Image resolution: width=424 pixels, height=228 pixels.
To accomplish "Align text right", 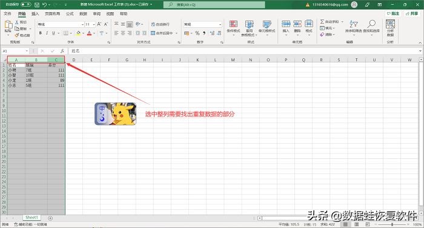I will 130,33.
